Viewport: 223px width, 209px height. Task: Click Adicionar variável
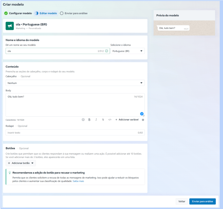[127, 120]
